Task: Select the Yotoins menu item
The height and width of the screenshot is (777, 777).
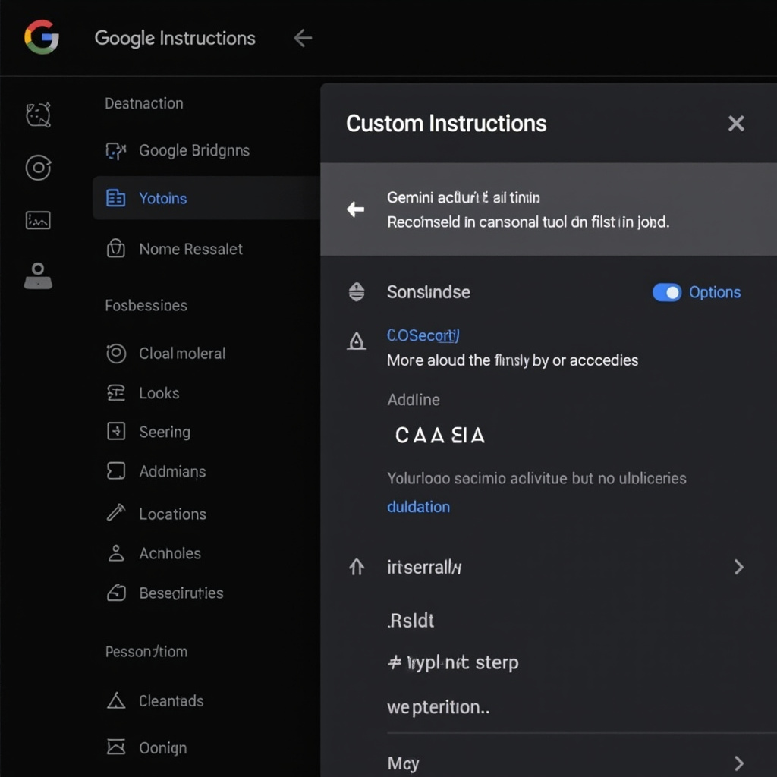Action: [x=206, y=198]
